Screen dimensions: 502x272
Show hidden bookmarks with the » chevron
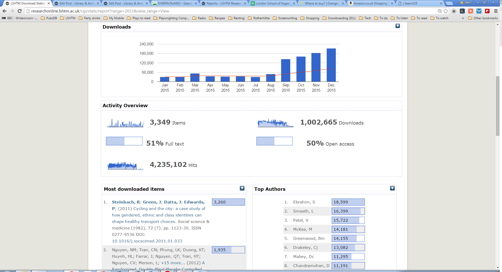[463, 18]
